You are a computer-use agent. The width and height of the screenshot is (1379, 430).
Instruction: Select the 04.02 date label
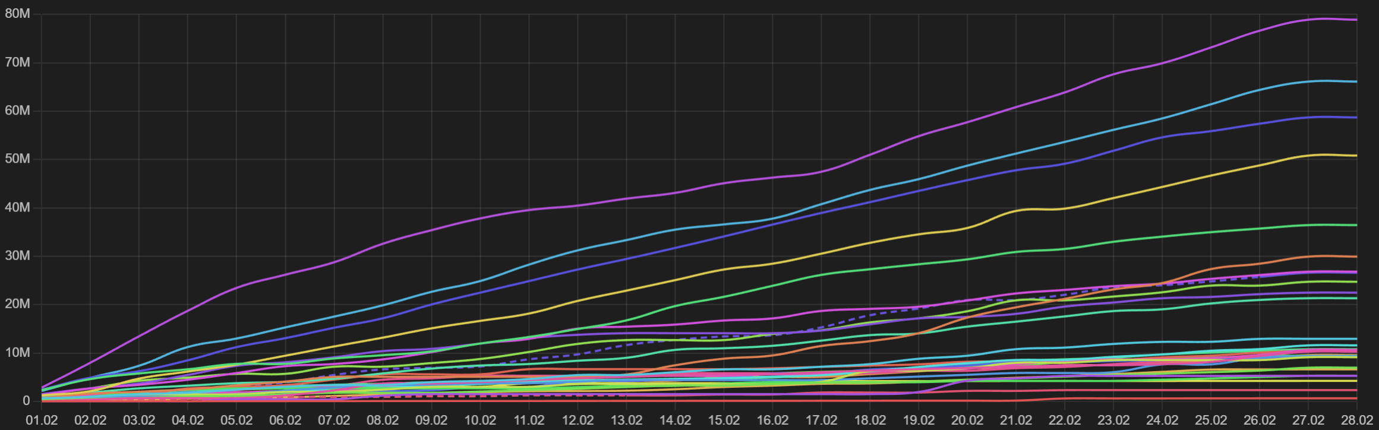click(188, 420)
